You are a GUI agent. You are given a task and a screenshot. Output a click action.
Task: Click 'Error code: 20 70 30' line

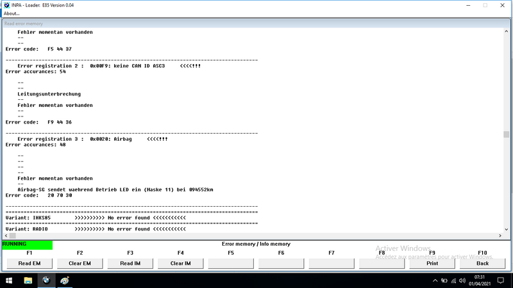point(39,195)
